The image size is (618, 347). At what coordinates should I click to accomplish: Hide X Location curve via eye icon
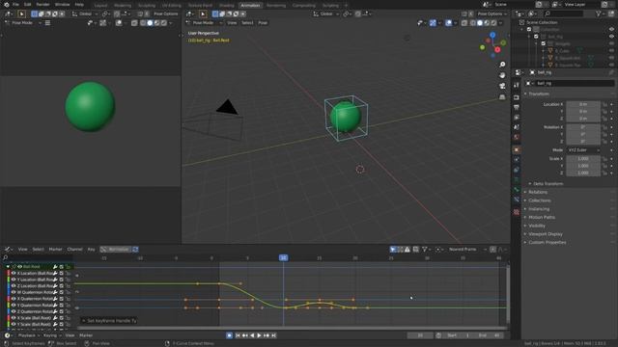(14, 273)
